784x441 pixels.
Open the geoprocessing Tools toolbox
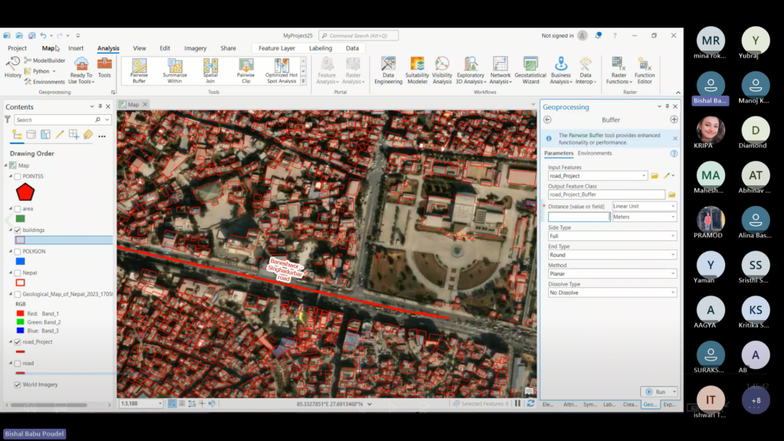click(x=104, y=68)
